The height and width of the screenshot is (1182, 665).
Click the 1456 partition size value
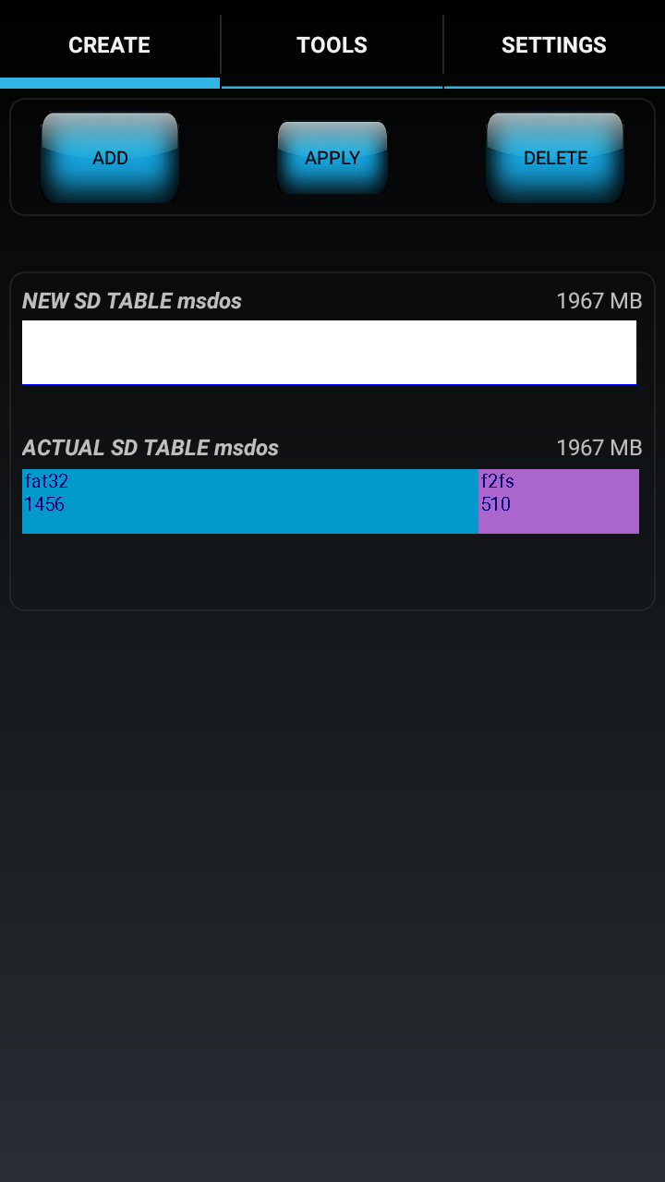[44, 504]
